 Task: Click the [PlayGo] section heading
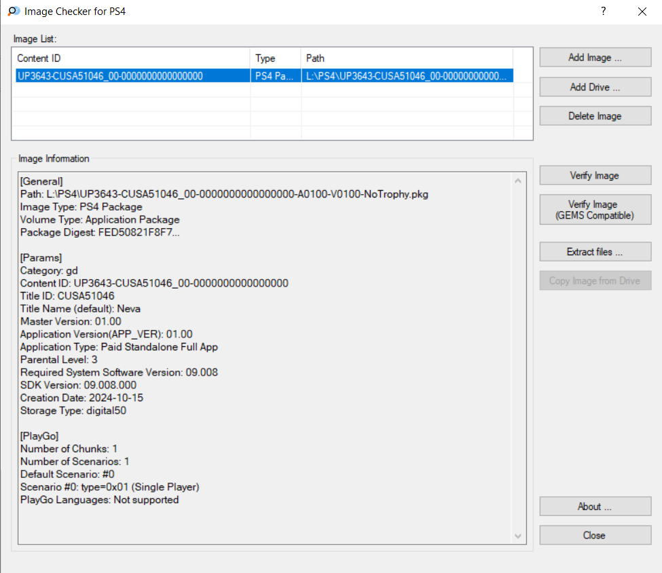tap(39, 436)
